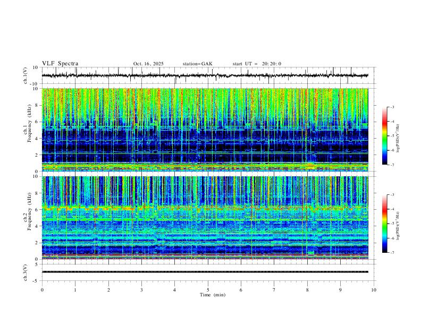Screen dimensions: 421x325
Task: Click the 'station=GAK' label
Action: [197, 64]
